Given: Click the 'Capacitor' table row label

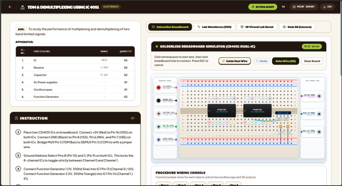Looking at the screenshot, I should click(x=40, y=75).
